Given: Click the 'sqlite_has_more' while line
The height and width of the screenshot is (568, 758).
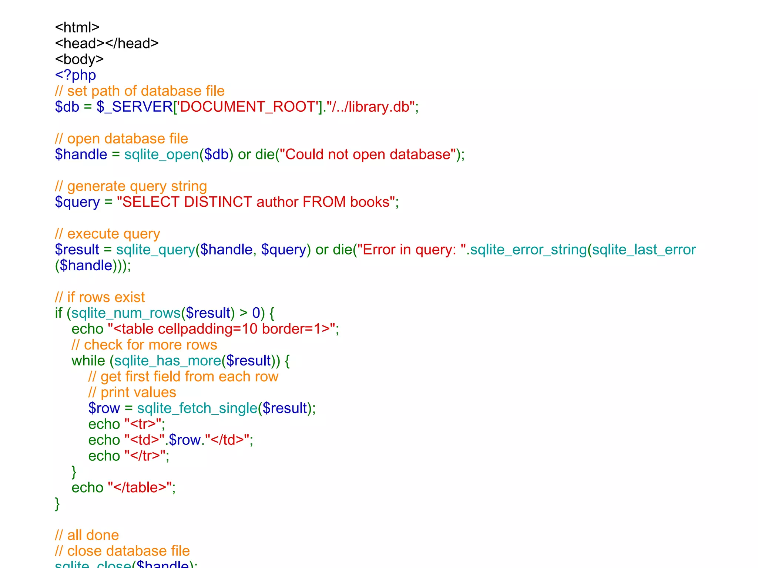Looking at the screenshot, I should pos(181,361).
